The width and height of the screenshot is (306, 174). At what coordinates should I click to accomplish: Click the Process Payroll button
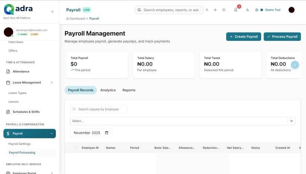coord(282,37)
